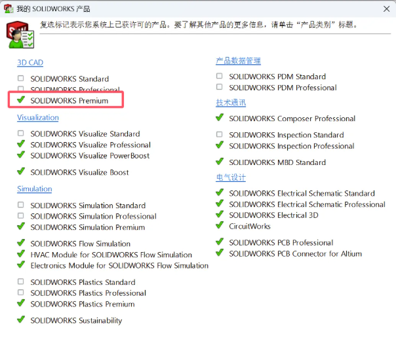Toggle SOLIDWORKS Inspection Standard checkbox
This screenshot has width=396, height=345.
tap(220, 134)
